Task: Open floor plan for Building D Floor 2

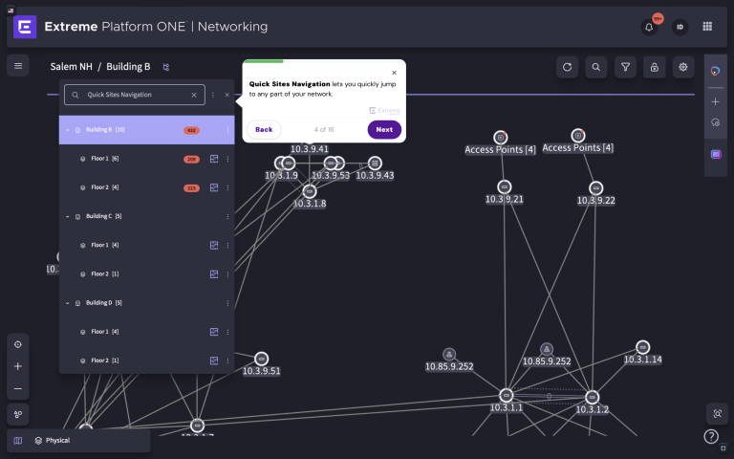Action: (x=214, y=361)
